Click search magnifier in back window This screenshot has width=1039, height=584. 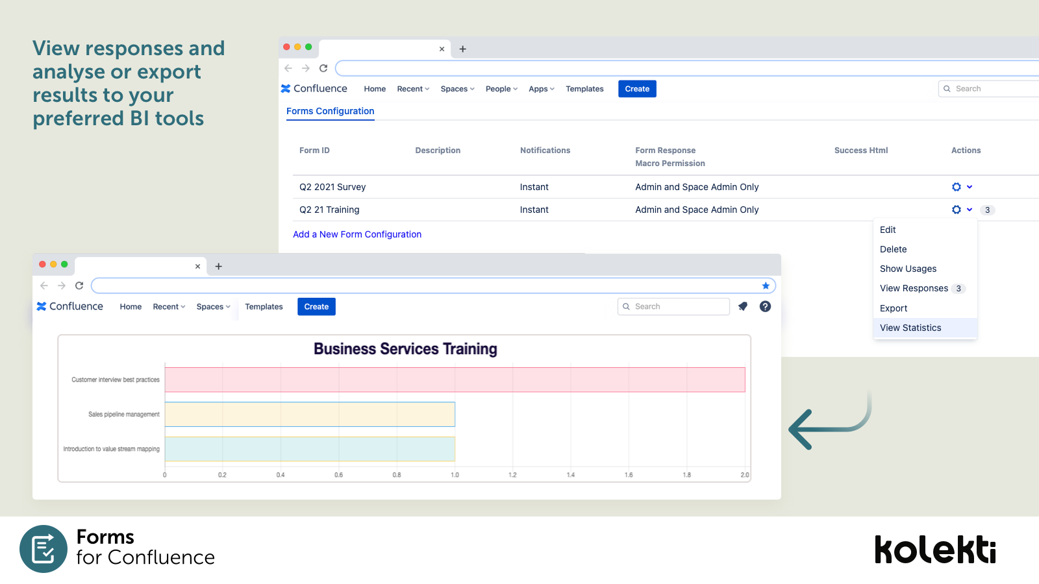tap(947, 89)
